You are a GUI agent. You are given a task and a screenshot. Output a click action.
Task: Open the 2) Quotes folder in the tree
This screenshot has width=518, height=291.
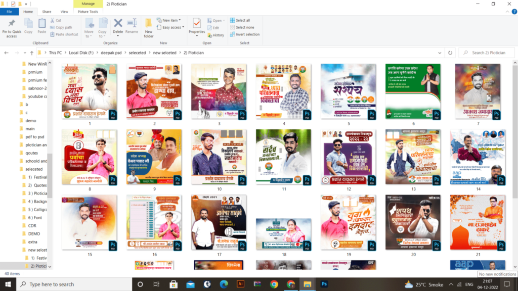pyautogui.click(x=37, y=185)
